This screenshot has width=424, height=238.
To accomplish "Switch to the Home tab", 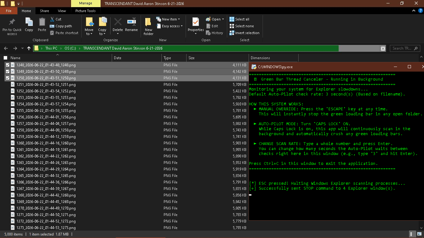I will tap(26, 11).
